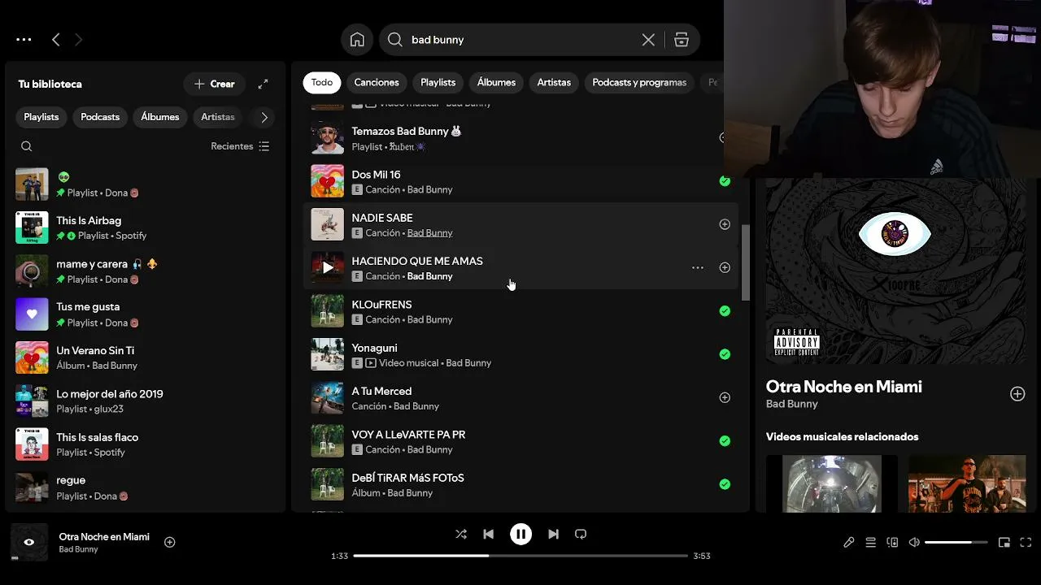The width and height of the screenshot is (1041, 585).
Task: Add NADIE SABE to liked songs
Action: pyautogui.click(x=725, y=224)
